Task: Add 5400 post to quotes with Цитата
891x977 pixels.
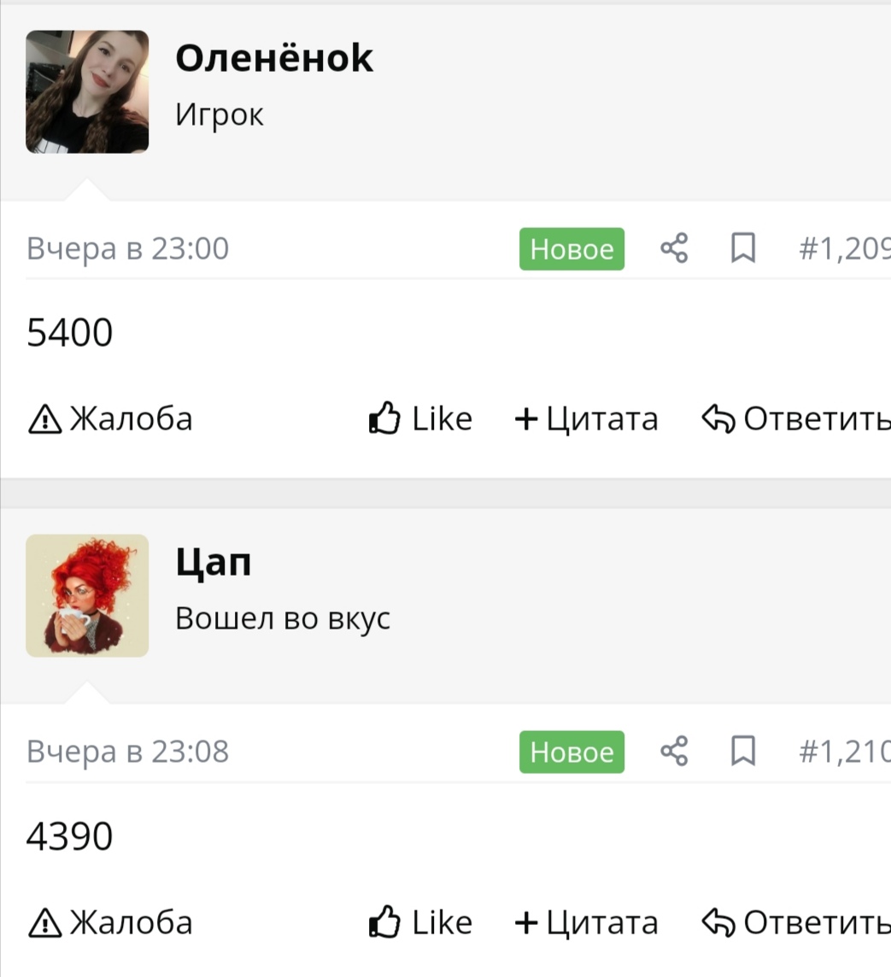Action: [x=586, y=418]
